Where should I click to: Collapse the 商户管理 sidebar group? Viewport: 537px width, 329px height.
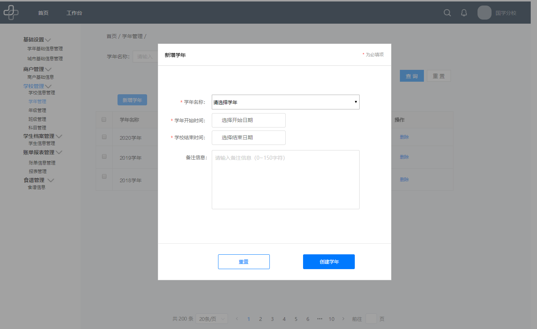(48, 69)
